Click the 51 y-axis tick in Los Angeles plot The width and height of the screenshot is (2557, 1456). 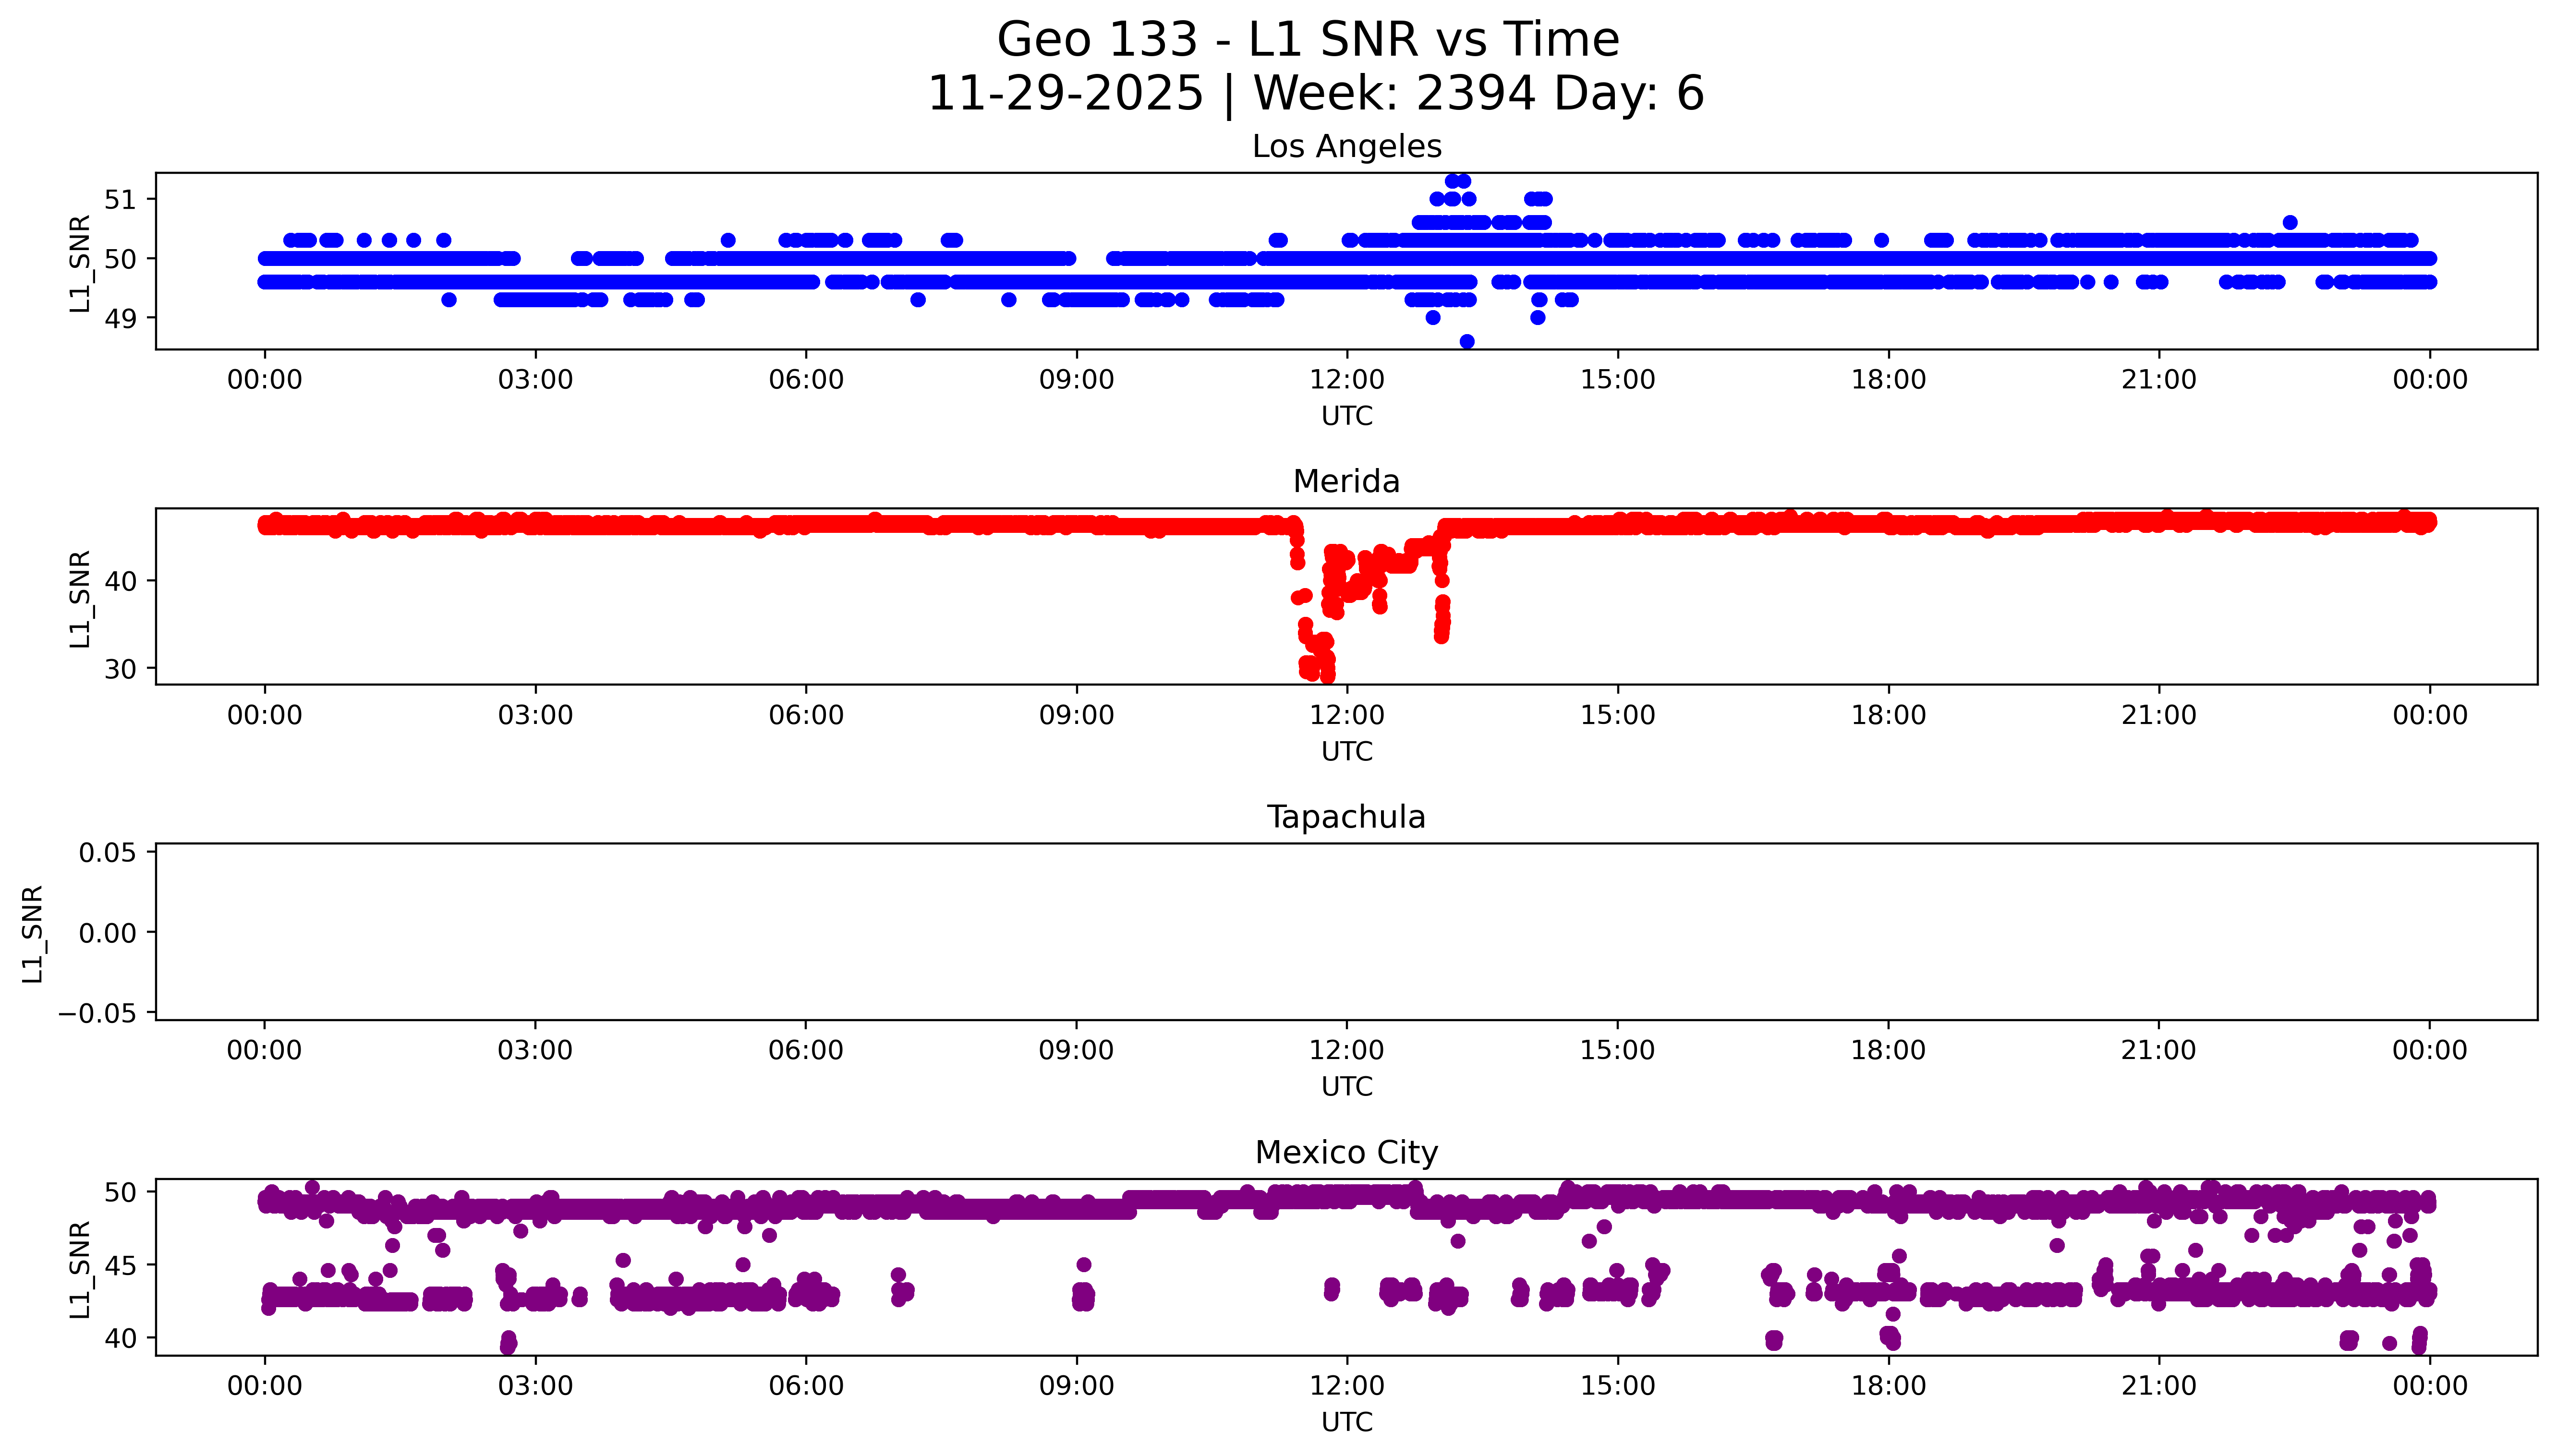click(120, 200)
